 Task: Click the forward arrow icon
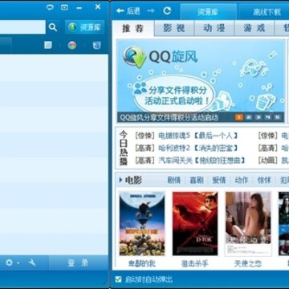151,10
